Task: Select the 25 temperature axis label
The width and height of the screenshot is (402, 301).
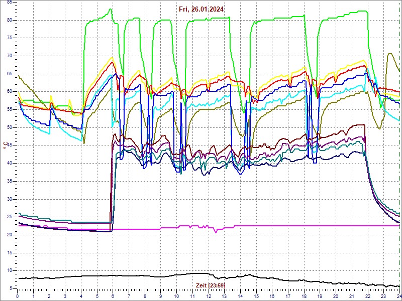Action: (x=9, y=217)
